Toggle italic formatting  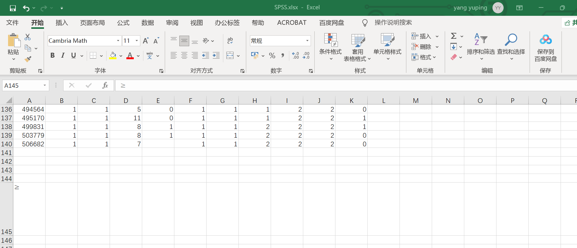pyautogui.click(x=63, y=55)
